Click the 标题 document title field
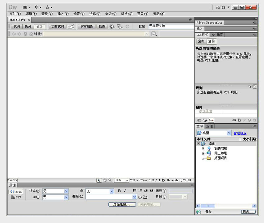 pos(171,26)
